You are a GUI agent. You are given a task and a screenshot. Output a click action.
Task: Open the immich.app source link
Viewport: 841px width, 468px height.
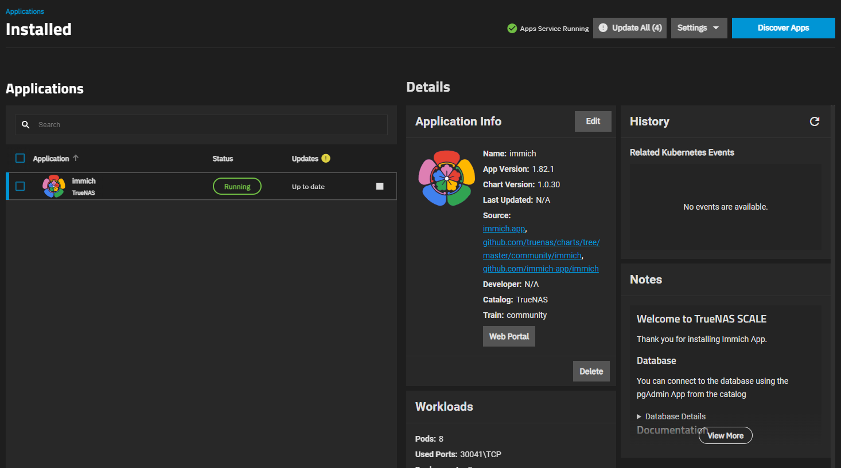point(504,229)
